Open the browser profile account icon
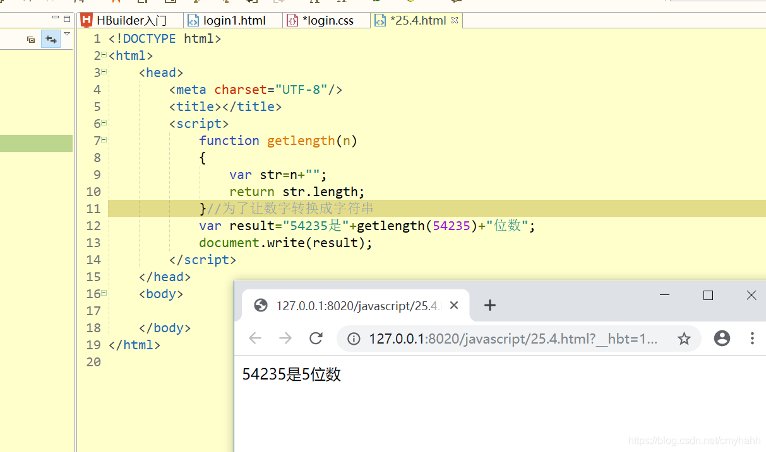This screenshot has width=766, height=452. pos(722,339)
